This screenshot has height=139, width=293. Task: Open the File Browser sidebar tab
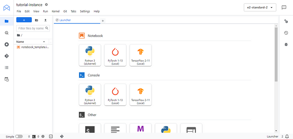[7, 21]
